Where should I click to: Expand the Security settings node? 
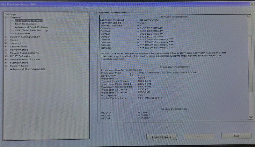5,43
